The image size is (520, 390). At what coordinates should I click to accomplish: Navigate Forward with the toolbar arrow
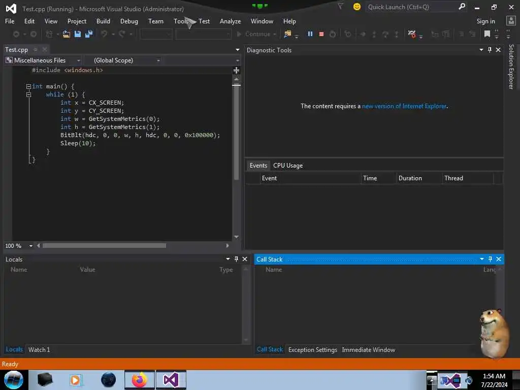[x=34, y=34]
